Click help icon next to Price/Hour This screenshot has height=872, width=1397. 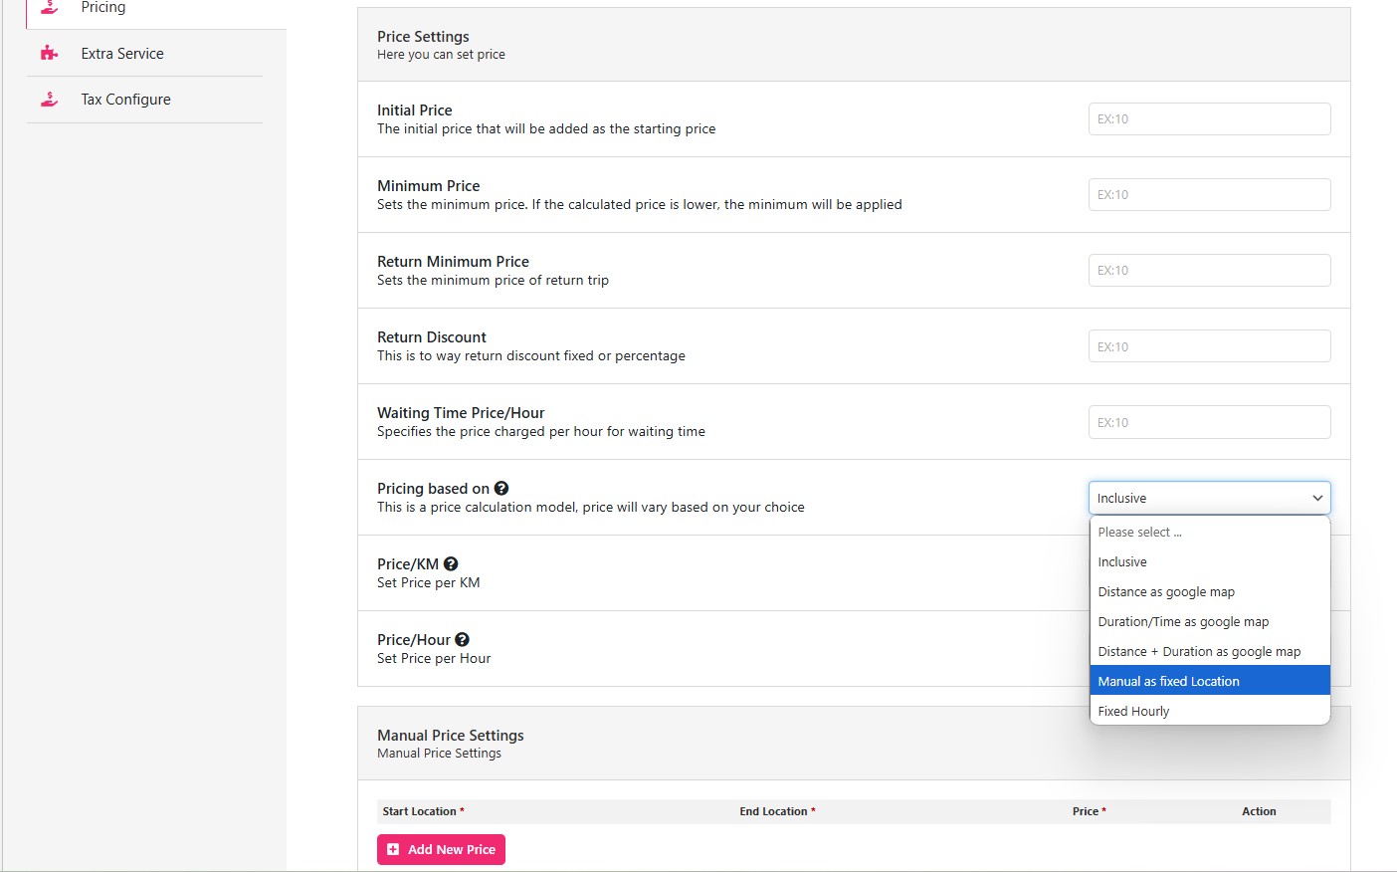[x=462, y=639]
